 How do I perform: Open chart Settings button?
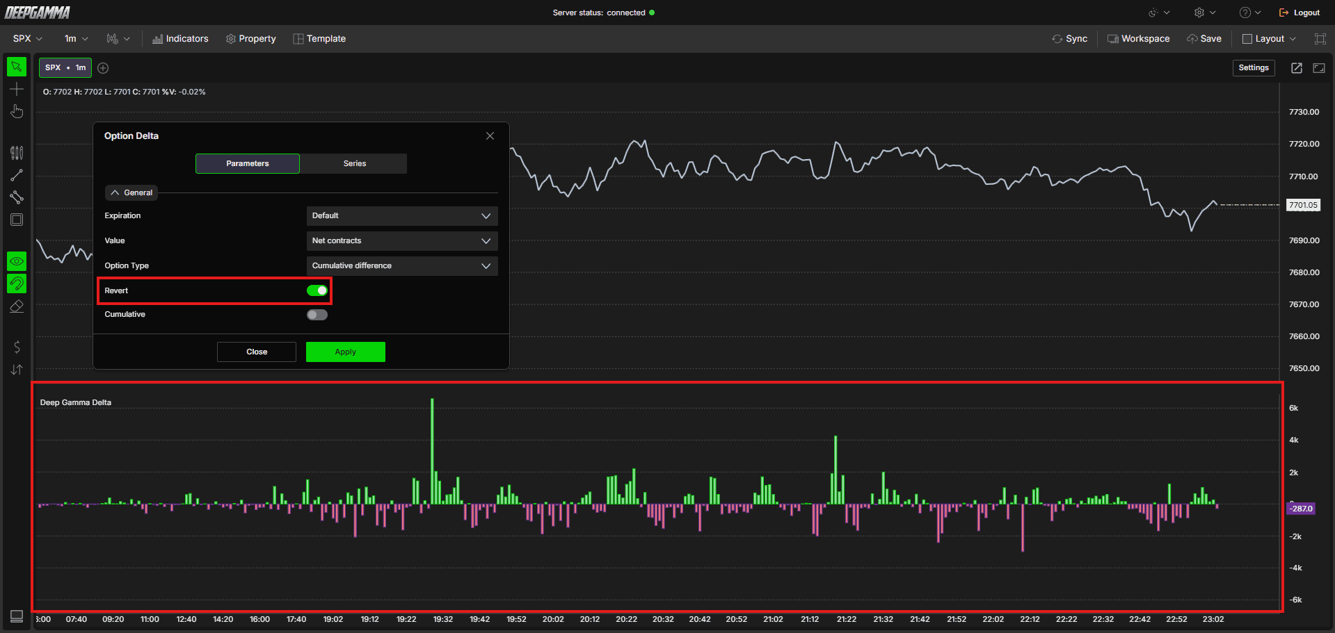pyautogui.click(x=1254, y=67)
